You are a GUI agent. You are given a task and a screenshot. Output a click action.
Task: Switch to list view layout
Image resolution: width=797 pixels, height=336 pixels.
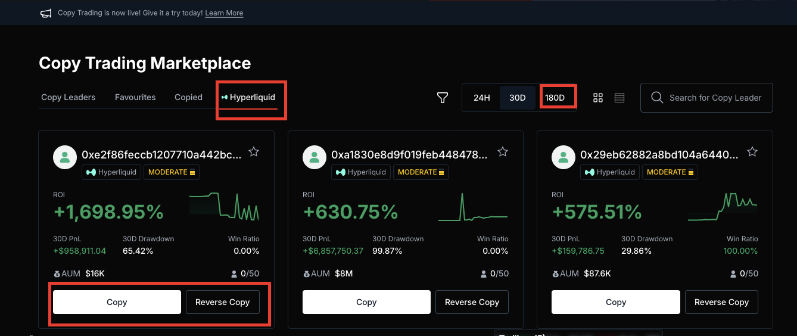(x=619, y=98)
